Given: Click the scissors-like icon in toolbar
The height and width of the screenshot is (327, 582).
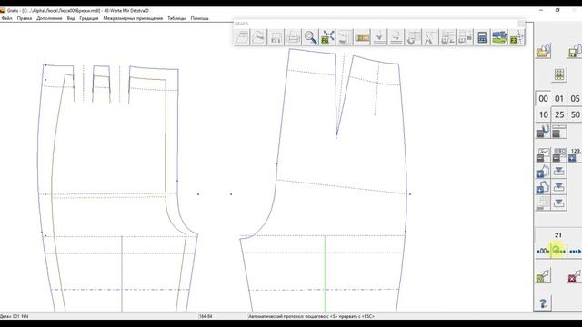Looking at the screenshot, I should pyautogui.click(x=430, y=37).
